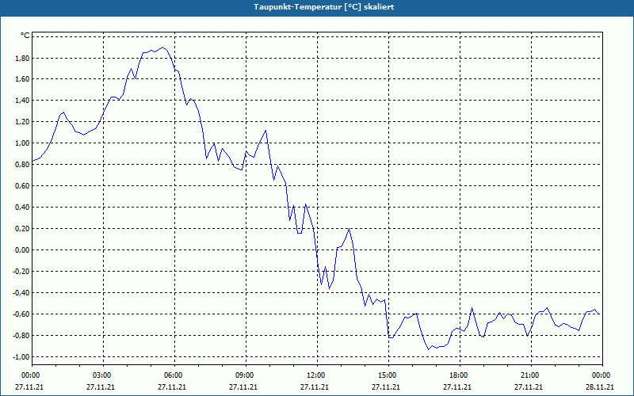Screen dimensions: 634x396
Task: Click the 15:00 time axis label
Action: click(388, 375)
